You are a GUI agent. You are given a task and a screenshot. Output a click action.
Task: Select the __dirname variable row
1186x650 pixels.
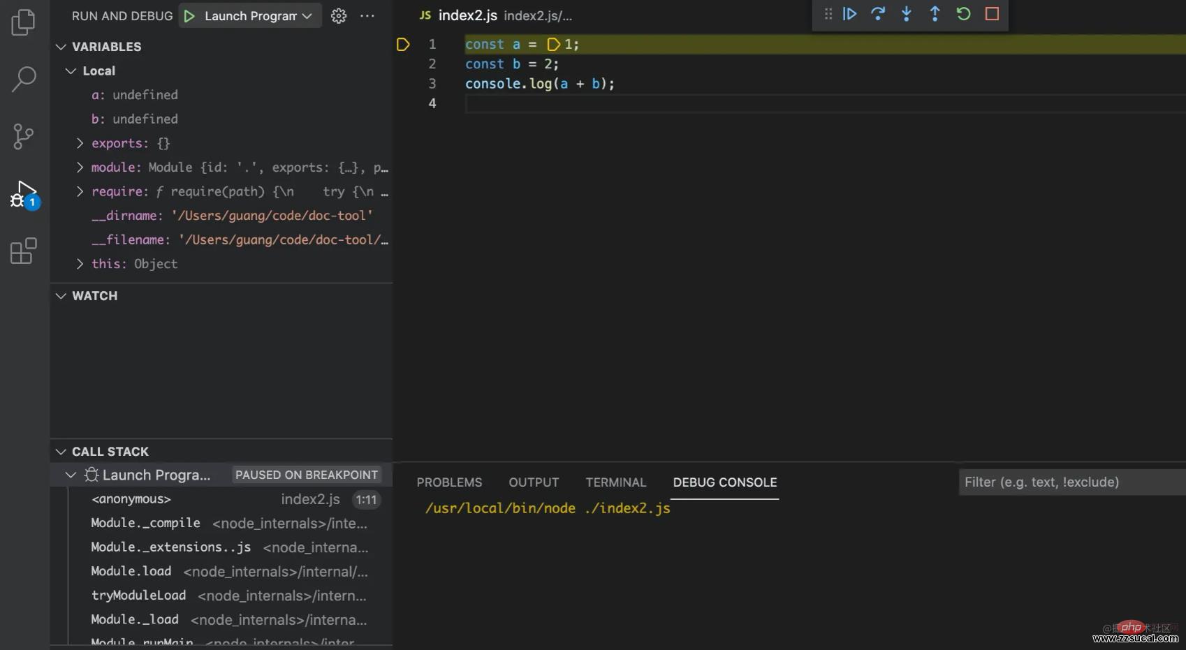tap(221, 216)
